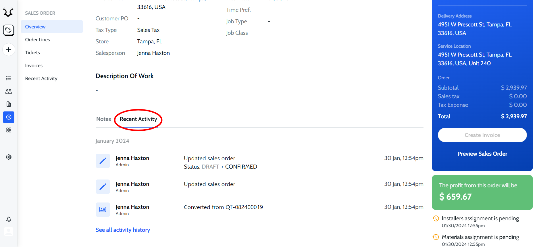Screen dimensions: 541x247
Task: Open the grid dashboard icon
Action: (x=9, y=130)
